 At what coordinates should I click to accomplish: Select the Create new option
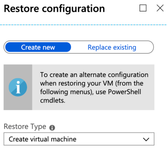click(38, 47)
